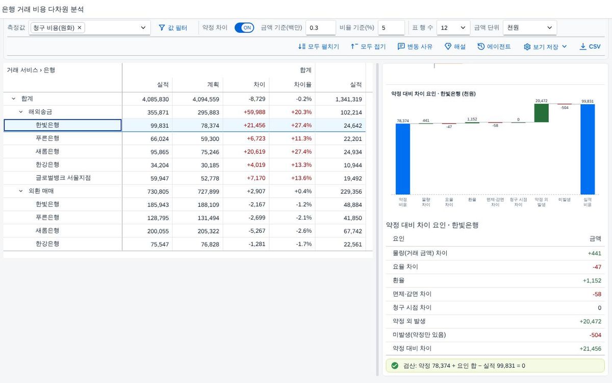Click the green 약정 외 발생 waterfall bar

(541, 113)
